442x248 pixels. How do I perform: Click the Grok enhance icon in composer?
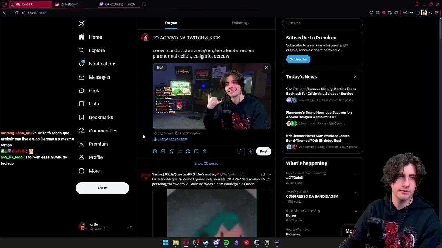coord(172,151)
